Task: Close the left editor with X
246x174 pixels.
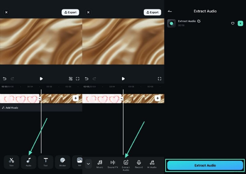Action: pos(6,12)
